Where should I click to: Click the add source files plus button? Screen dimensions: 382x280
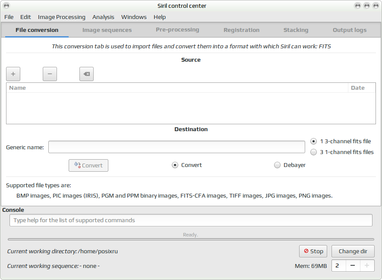pos(13,74)
